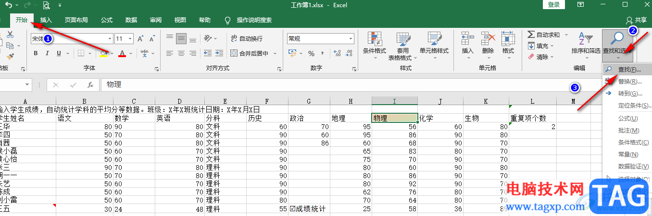This screenshot has width=652, height=216.
Task: Choose 定位条件(S)... from the menu
Action: 627,106
